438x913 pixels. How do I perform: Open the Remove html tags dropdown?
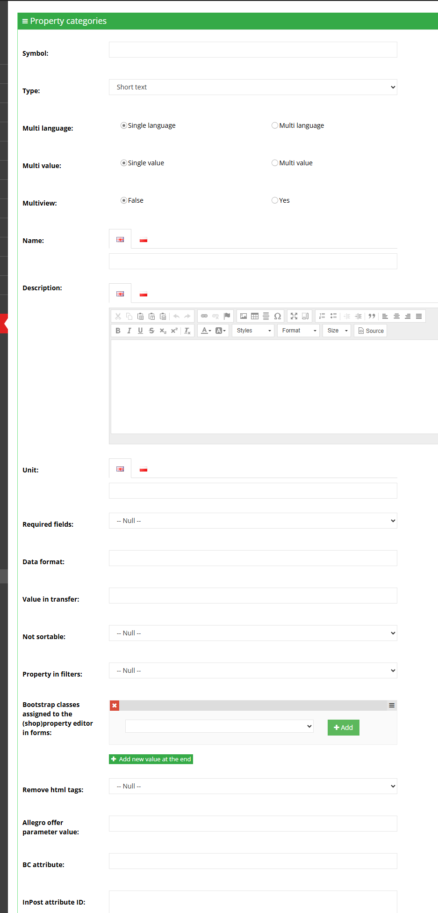coord(253,786)
